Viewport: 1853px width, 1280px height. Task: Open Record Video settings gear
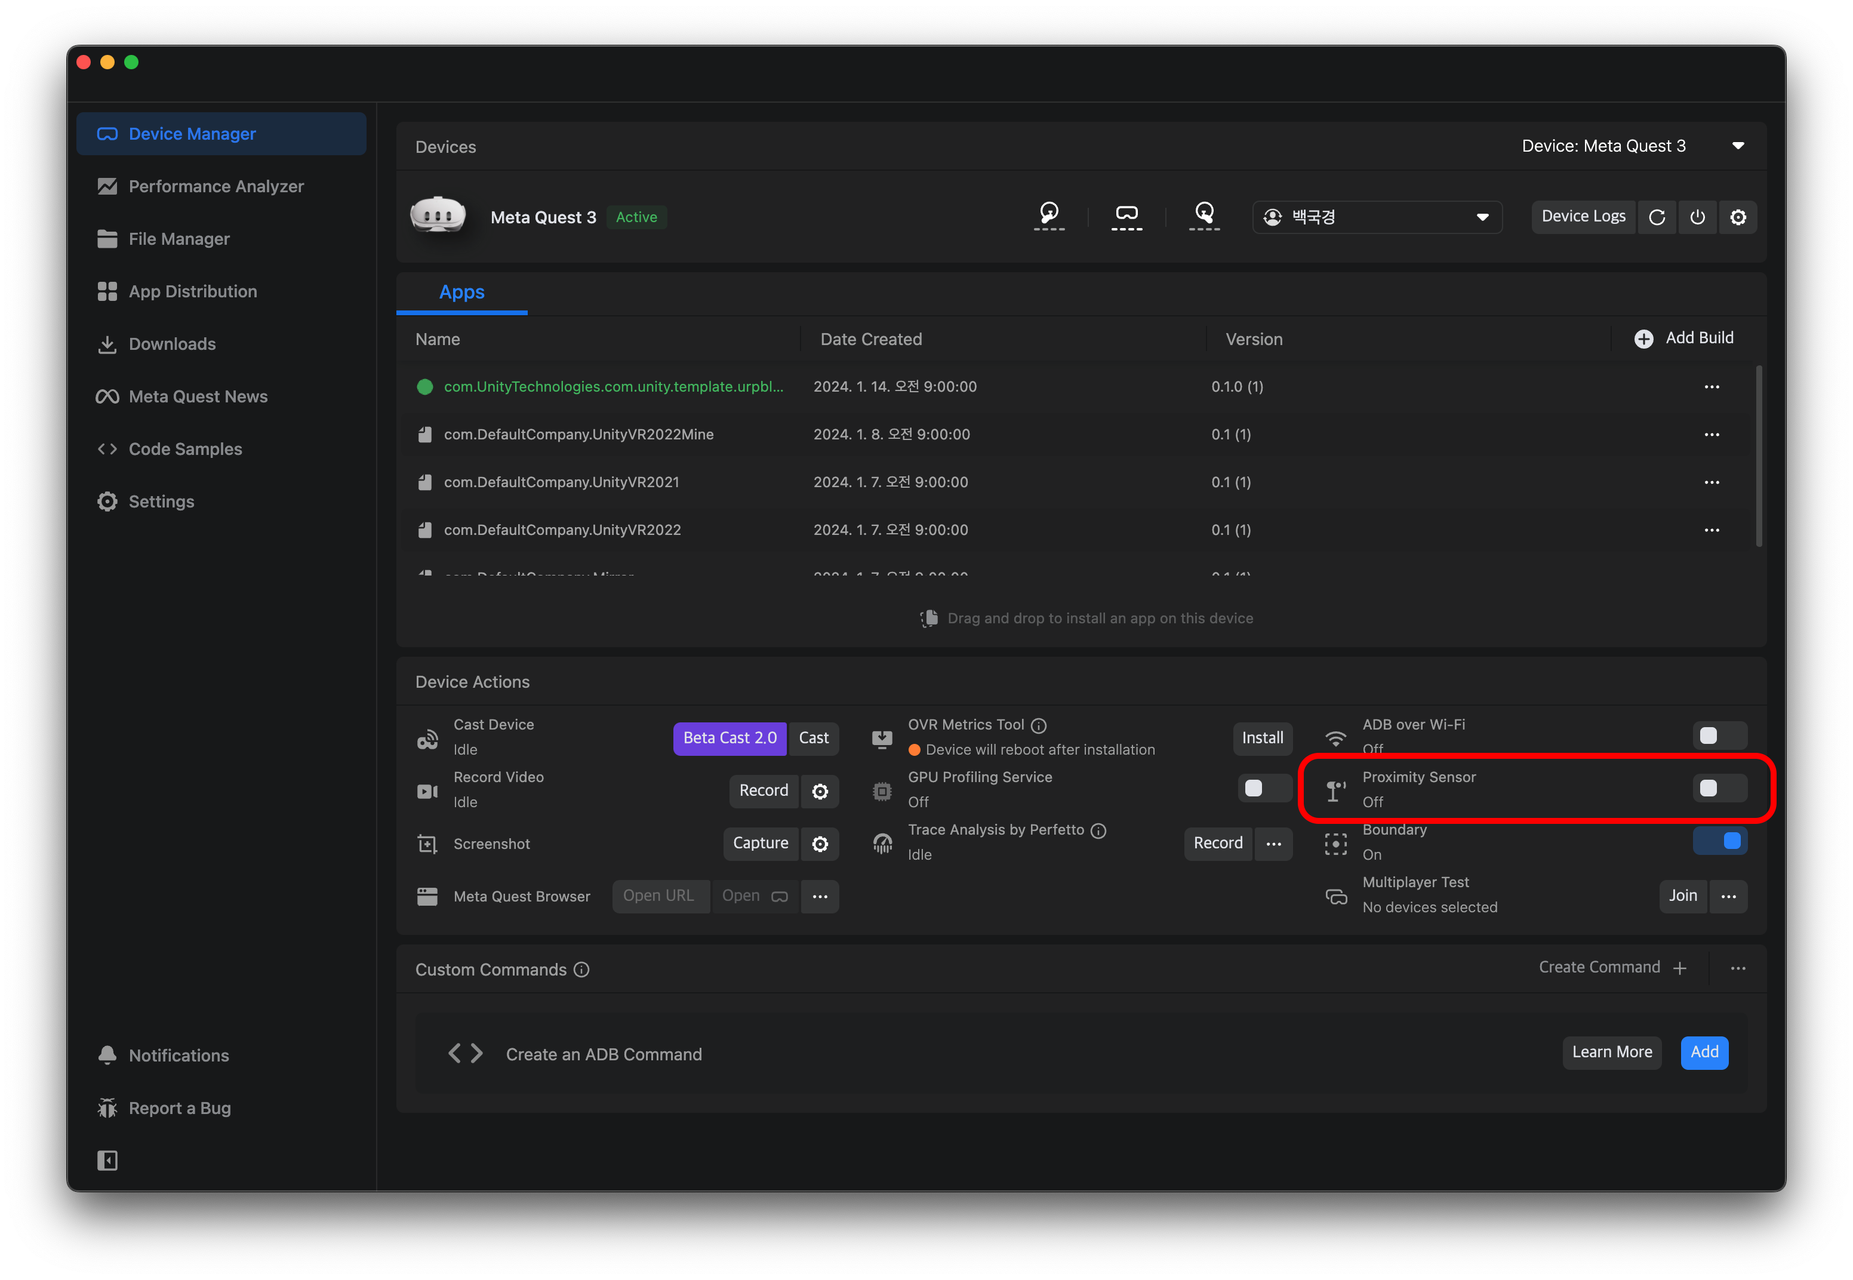tap(820, 792)
